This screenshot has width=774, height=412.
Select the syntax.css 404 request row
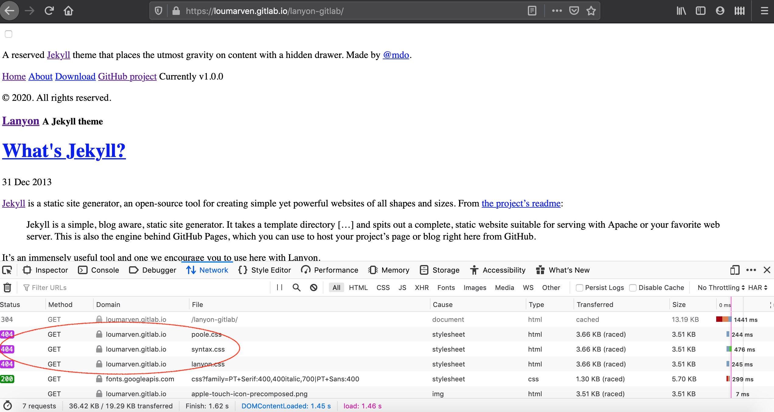387,349
